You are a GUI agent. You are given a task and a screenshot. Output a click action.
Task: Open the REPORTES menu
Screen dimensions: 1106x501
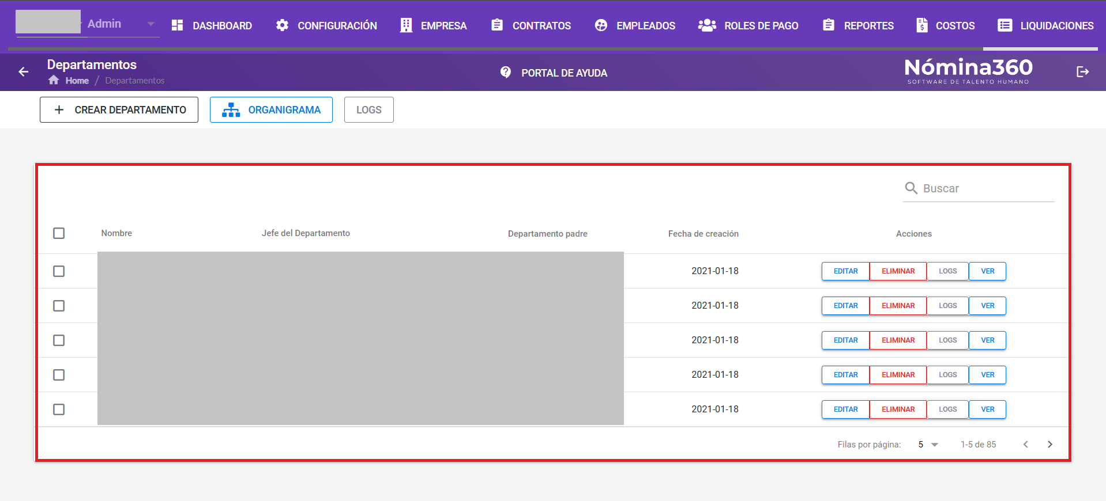(858, 26)
